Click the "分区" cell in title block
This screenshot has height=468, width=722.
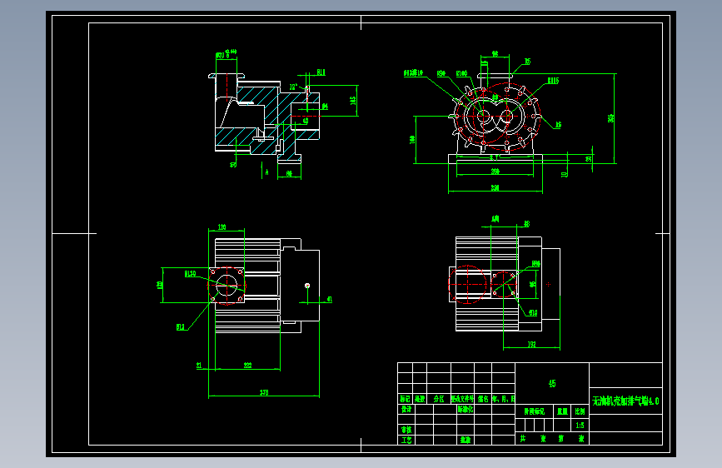point(439,399)
